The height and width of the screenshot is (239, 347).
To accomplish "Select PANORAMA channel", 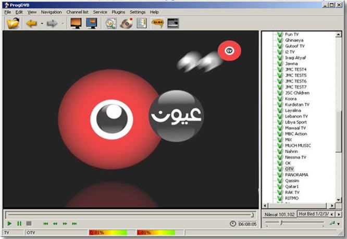I will pyautogui.click(x=296, y=174).
